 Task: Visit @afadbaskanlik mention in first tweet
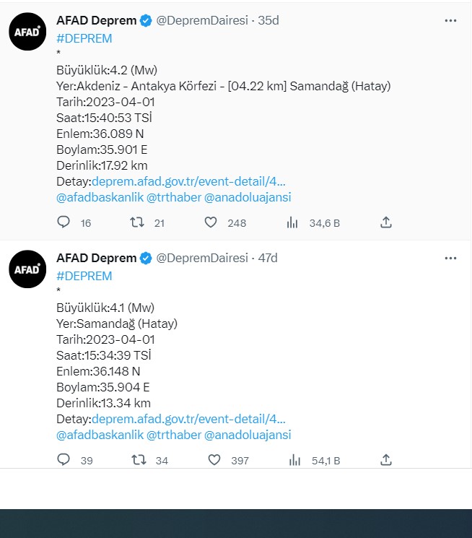tap(100, 197)
